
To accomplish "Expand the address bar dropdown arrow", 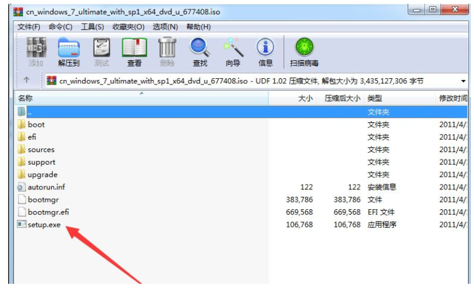I will click(x=463, y=81).
